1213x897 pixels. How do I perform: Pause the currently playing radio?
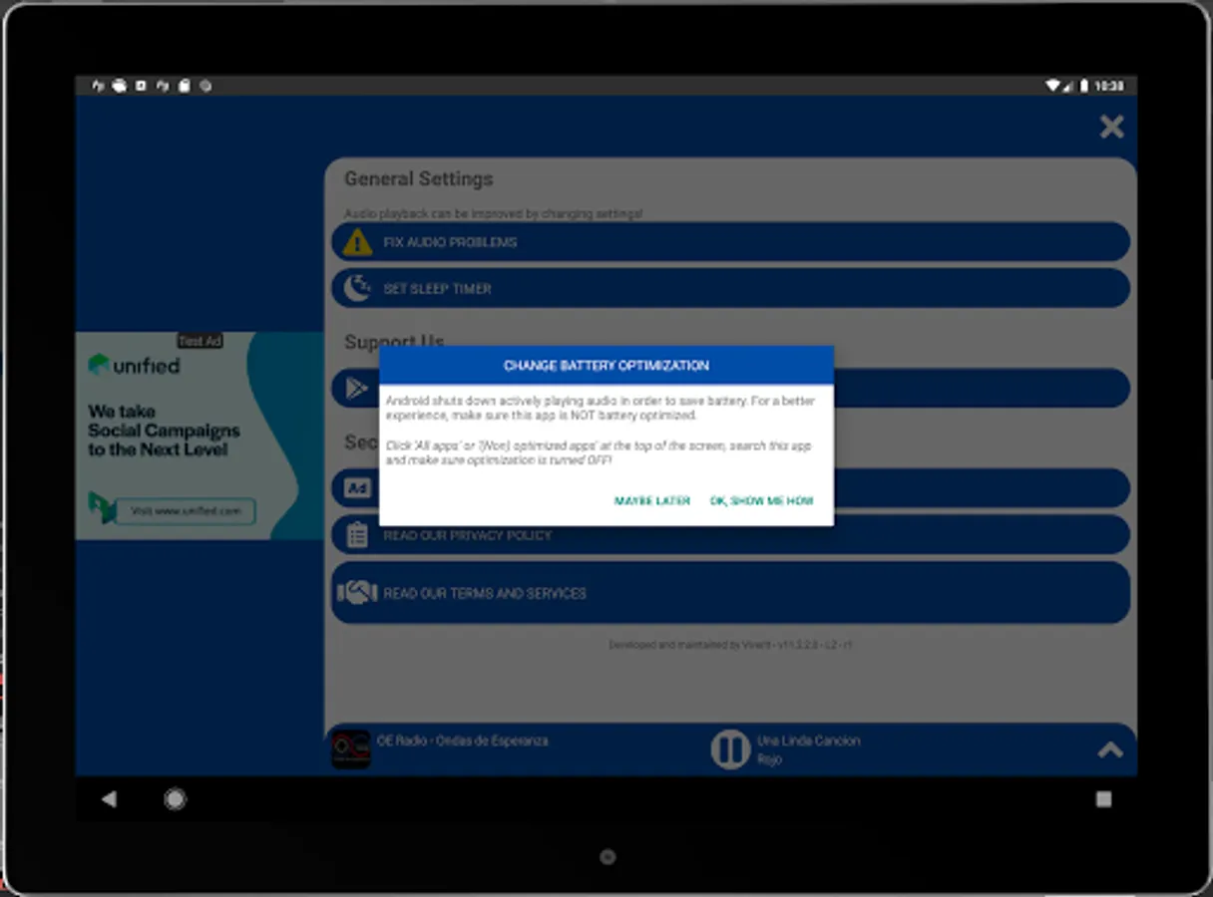click(729, 749)
